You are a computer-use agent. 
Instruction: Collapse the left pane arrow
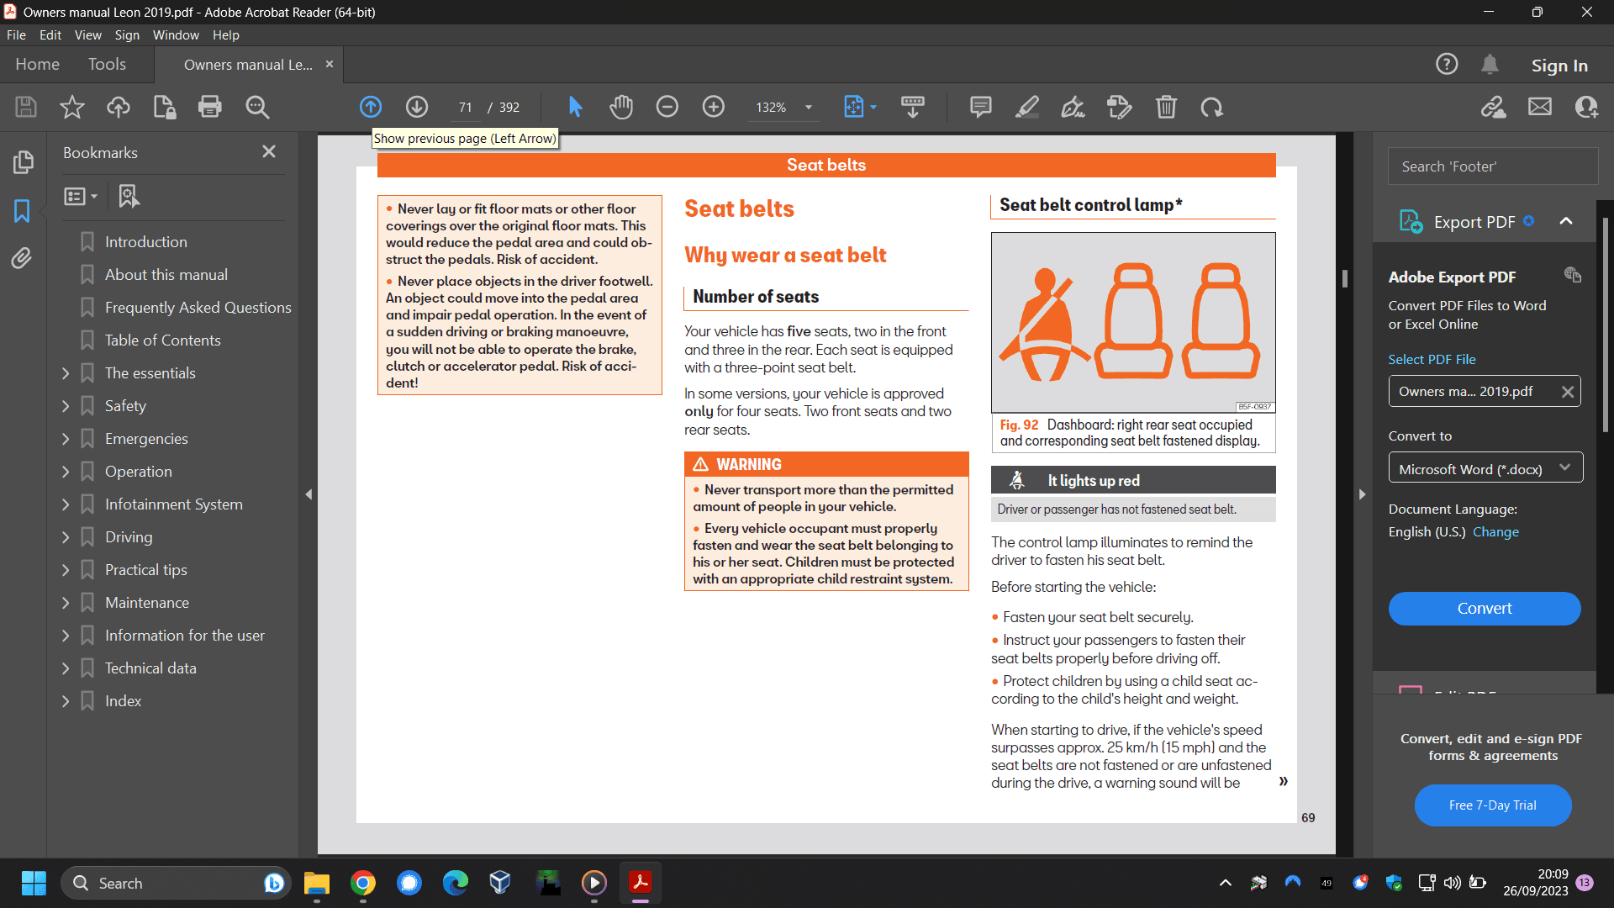coord(309,494)
